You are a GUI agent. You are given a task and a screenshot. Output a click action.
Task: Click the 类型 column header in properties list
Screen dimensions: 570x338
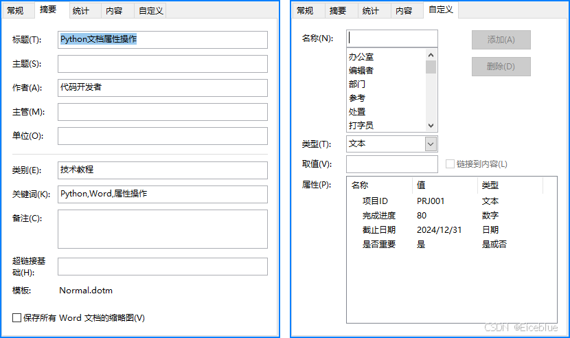[510, 185]
